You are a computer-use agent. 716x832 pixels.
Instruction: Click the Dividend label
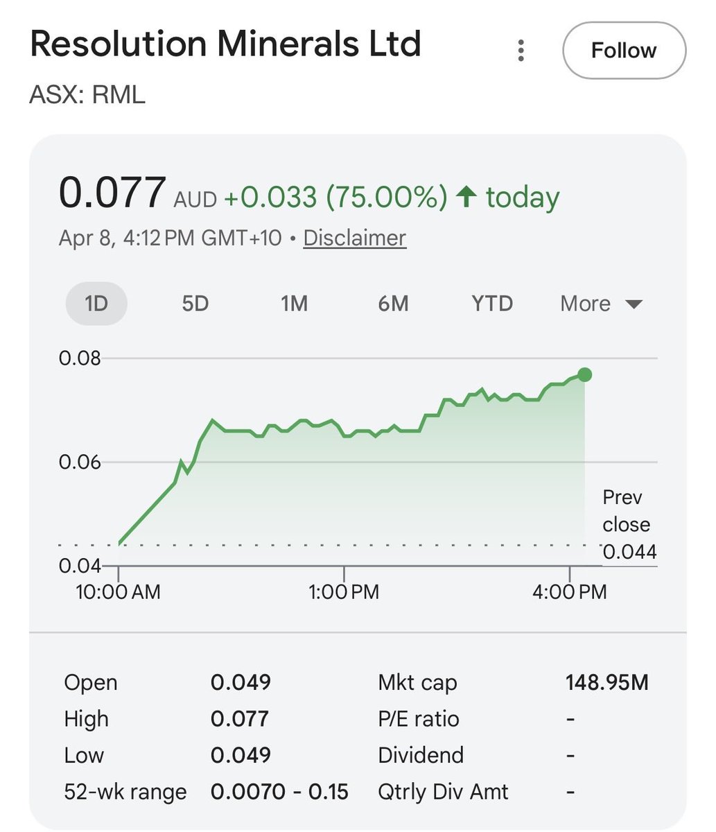pos(421,755)
